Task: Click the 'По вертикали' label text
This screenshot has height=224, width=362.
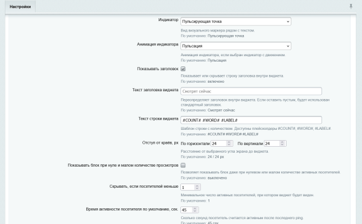Action: click(250, 144)
